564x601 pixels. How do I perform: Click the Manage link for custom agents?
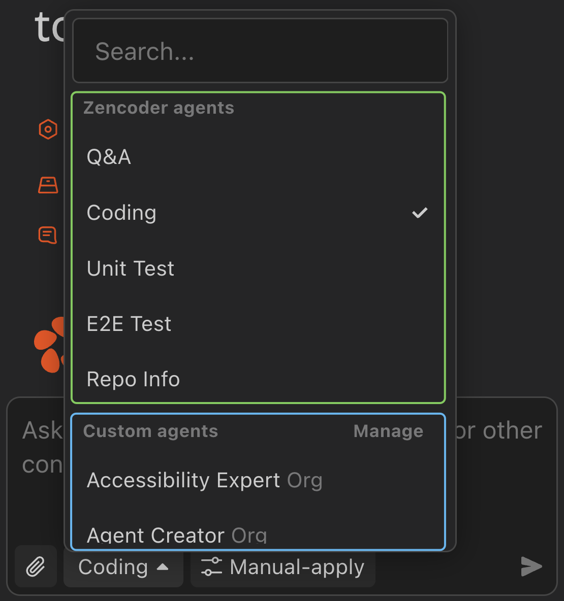pyautogui.click(x=388, y=430)
